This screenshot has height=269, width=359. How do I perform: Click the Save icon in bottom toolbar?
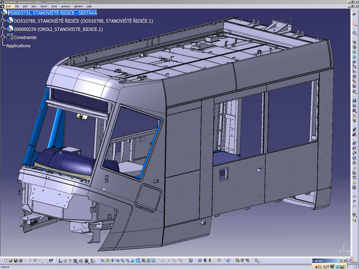coord(16,261)
